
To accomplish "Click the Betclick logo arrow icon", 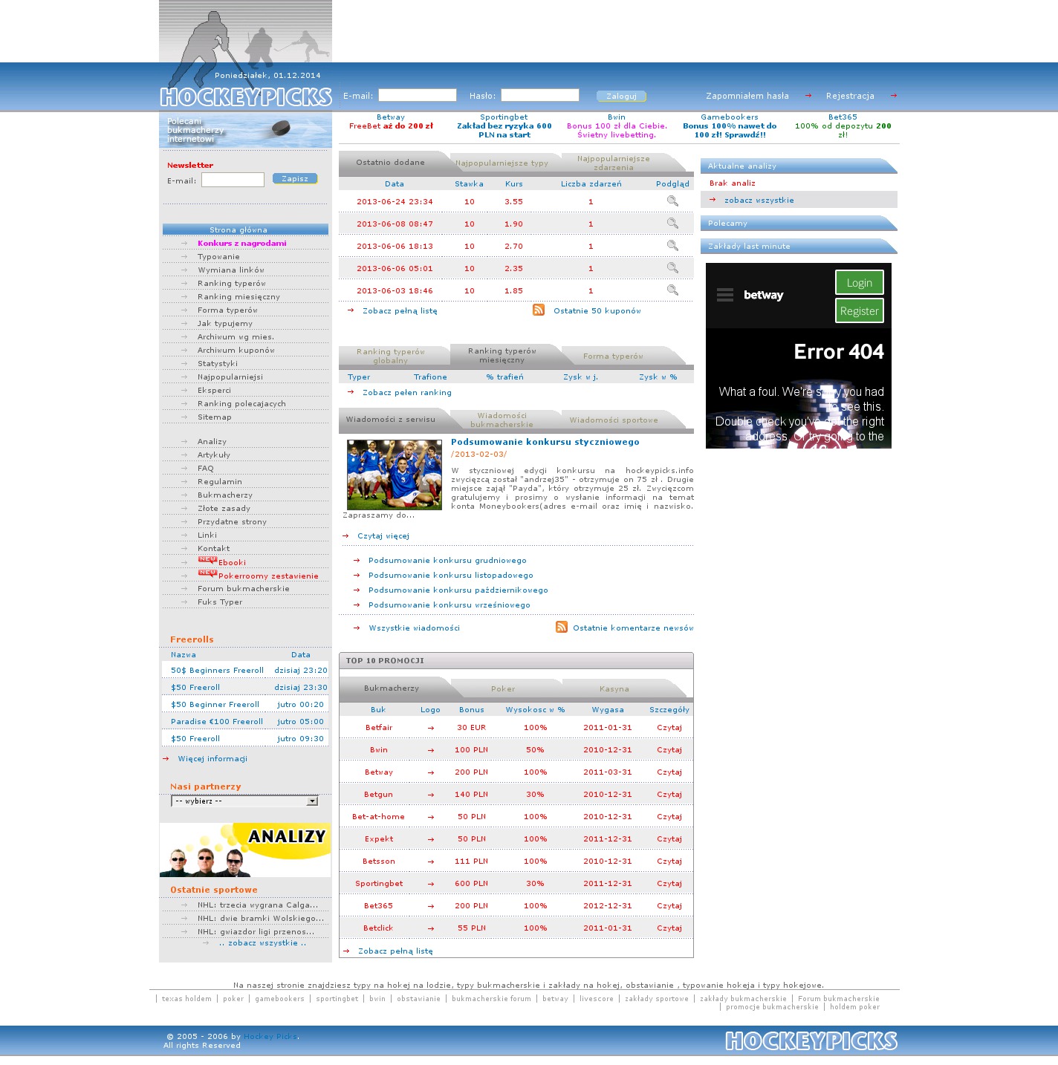I will tap(431, 928).
